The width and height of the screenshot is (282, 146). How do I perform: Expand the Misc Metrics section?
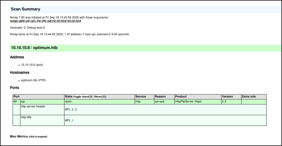click(29, 136)
